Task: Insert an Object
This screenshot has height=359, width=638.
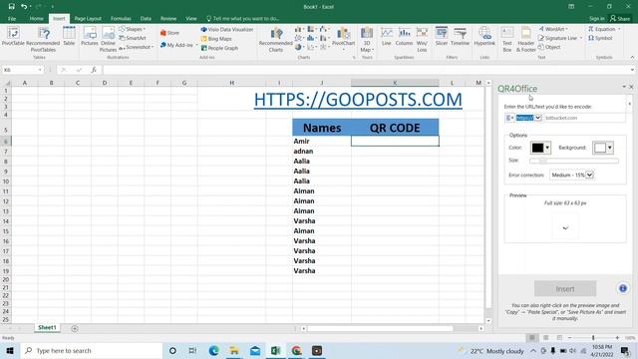Action: [549, 47]
